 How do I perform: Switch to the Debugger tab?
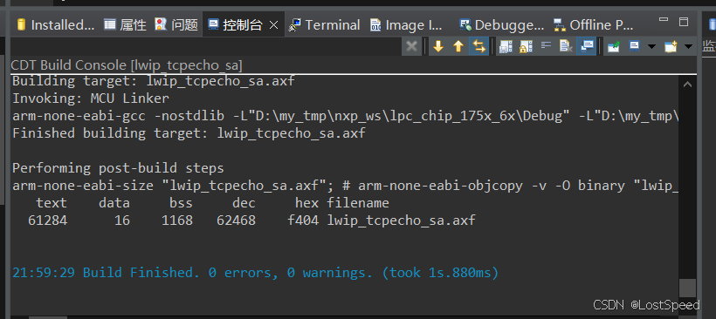coord(501,24)
